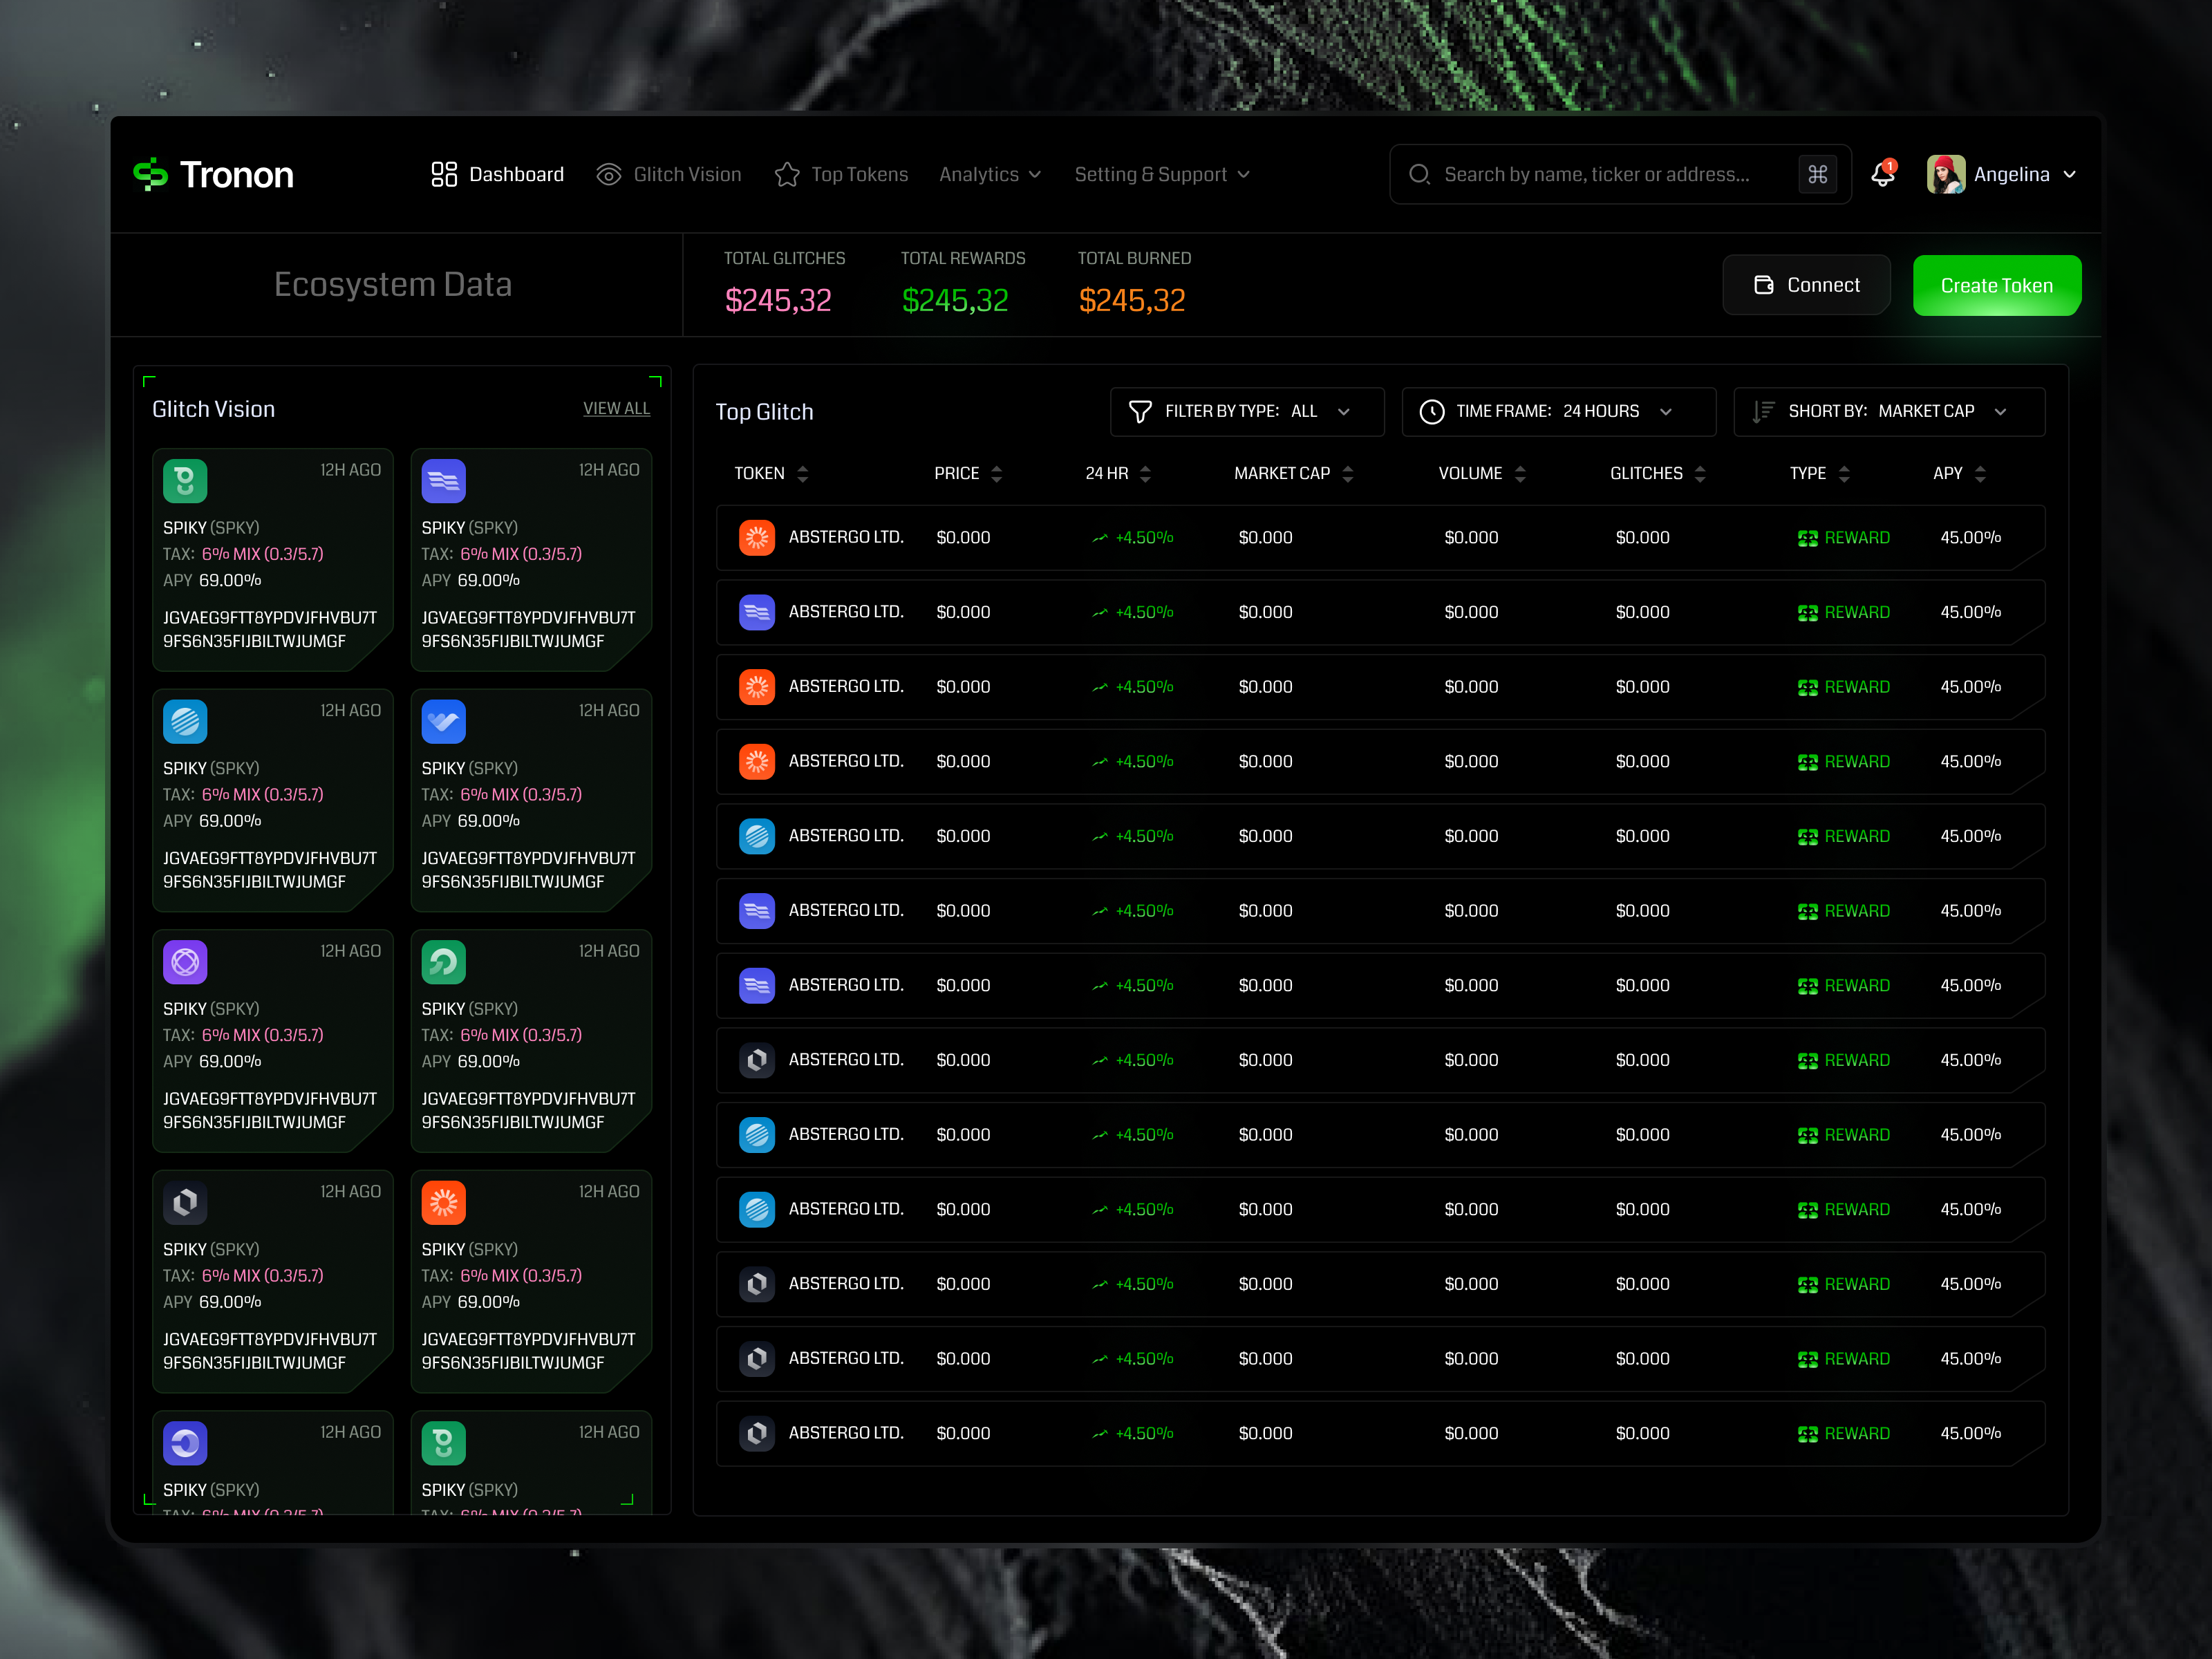Click the Tronon logo icon

pyautogui.click(x=152, y=174)
